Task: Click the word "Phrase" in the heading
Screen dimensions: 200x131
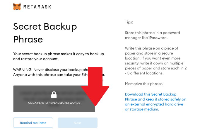Action: [x=28, y=39]
